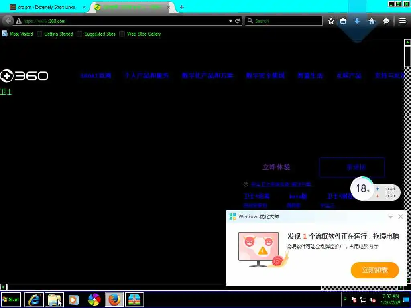
Task: Show bookmarks list icon in toolbar
Action: [x=343, y=21]
